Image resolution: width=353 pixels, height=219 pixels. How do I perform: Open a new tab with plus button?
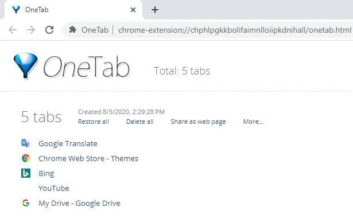(155, 10)
